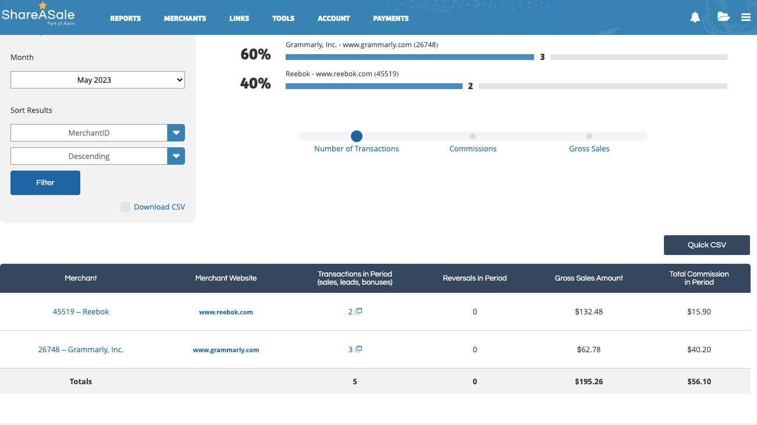
Task: Select Number of Transactions view
Action: [357, 136]
